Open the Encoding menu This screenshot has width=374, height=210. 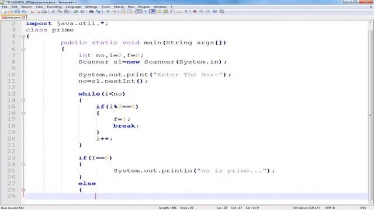tap(54, 6)
